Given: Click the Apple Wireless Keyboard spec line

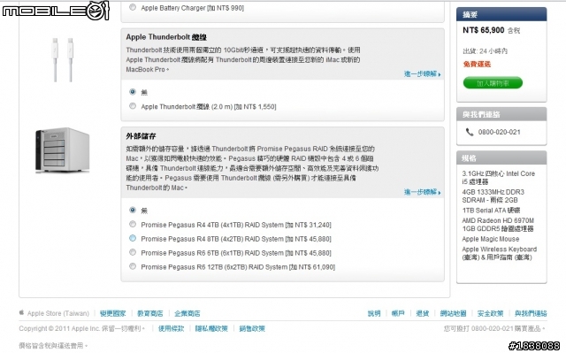Looking at the screenshot, I should [x=500, y=253].
